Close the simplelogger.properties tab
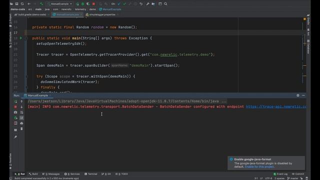 point(118,14)
